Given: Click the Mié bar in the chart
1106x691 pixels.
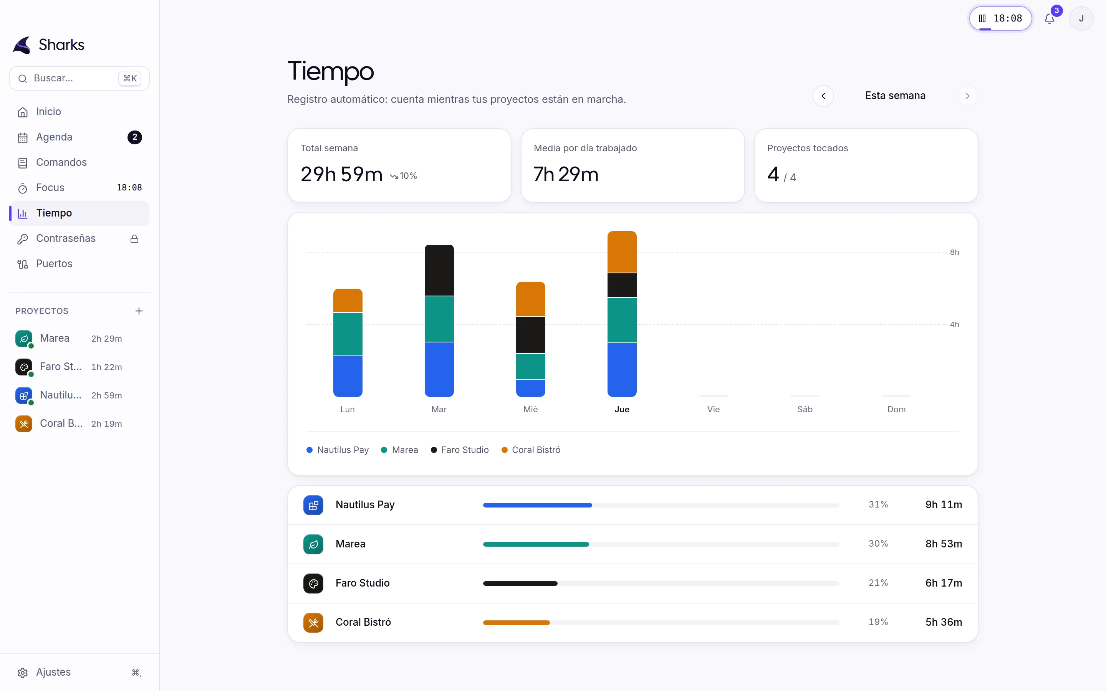Looking at the screenshot, I should coord(531,339).
